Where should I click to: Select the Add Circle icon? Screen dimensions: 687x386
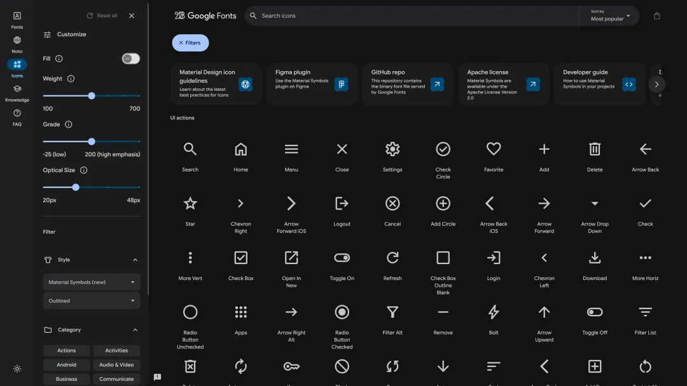tap(443, 203)
